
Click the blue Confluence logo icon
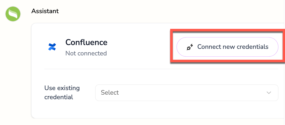(52, 47)
